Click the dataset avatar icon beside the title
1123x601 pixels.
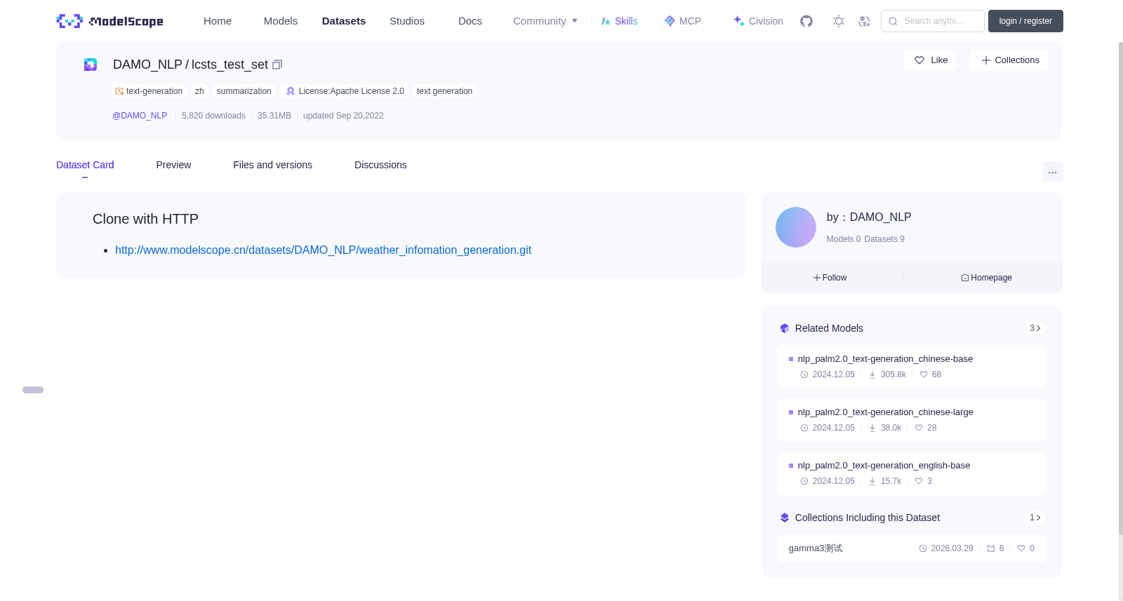pos(91,65)
